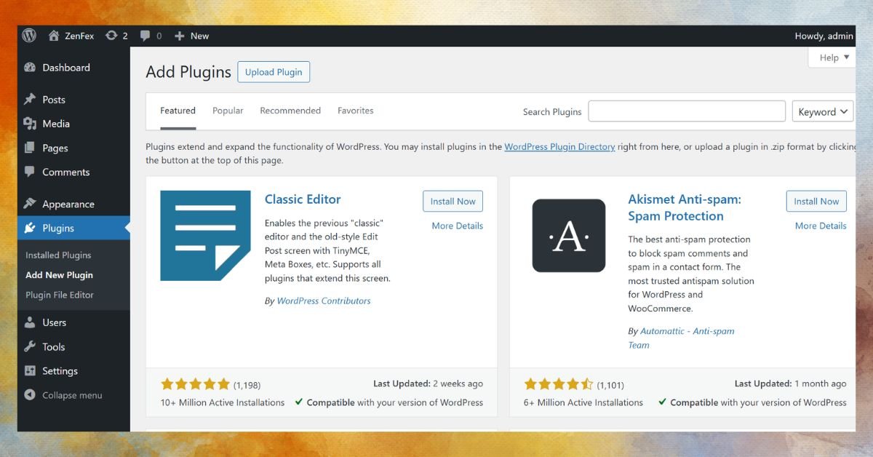The image size is (873, 457).
Task: Click the Plugins plug icon
Action: point(30,228)
